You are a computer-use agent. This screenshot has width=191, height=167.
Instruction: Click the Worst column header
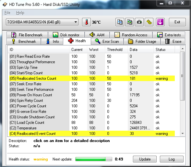(96, 50)
